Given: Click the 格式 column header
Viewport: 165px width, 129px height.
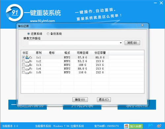Looking at the screenshot, I should [67, 53].
